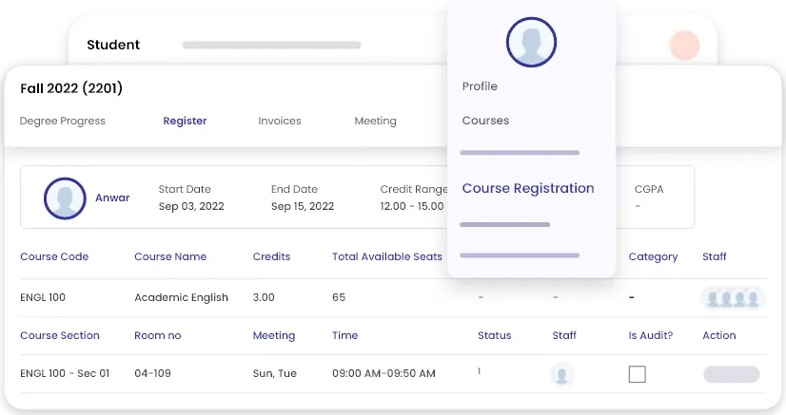Click the Action button for ENGL 100 - Sec 01

pyautogui.click(x=732, y=374)
